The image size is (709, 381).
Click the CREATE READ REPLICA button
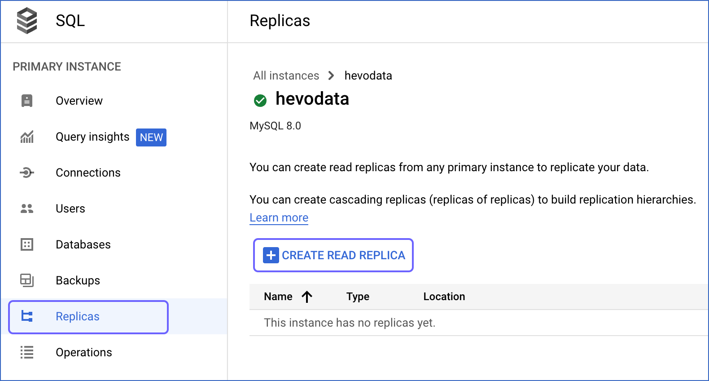pos(333,255)
